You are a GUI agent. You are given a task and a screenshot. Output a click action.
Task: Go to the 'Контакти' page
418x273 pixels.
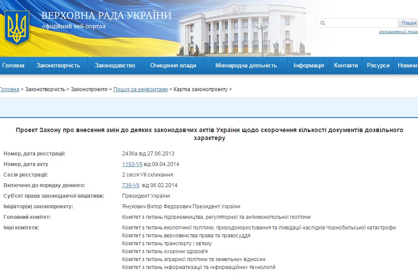point(345,66)
